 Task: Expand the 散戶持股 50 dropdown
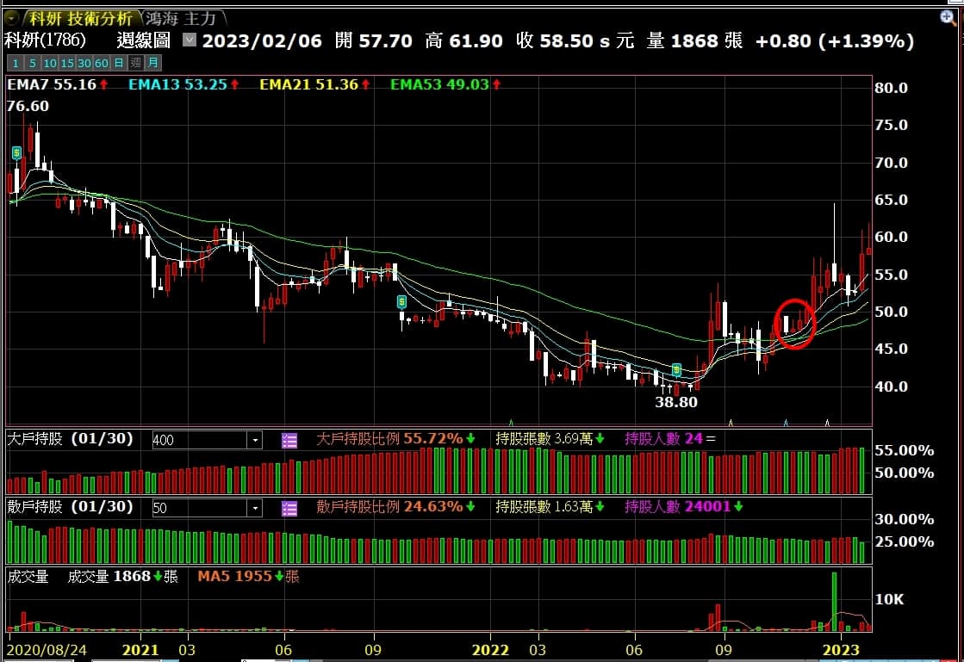[x=255, y=509]
